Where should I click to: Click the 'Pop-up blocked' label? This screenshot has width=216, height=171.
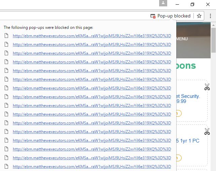pos(174,16)
